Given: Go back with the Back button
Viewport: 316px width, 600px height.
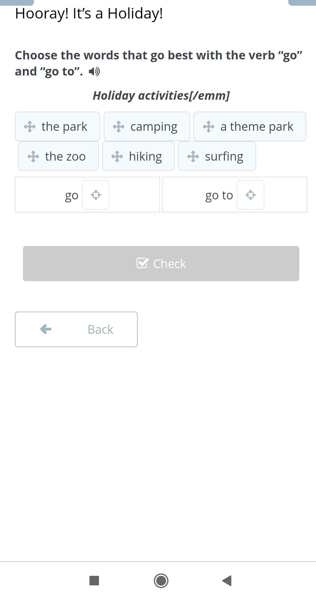Looking at the screenshot, I should 76,329.
